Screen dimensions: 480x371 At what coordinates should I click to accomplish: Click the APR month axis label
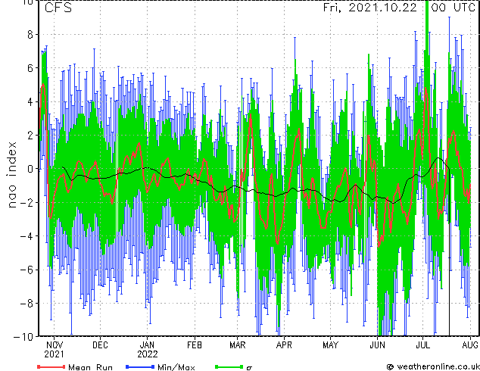point(284,345)
